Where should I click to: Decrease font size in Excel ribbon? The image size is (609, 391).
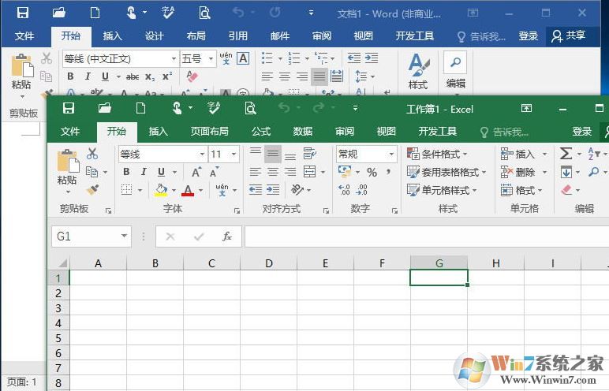(x=214, y=172)
